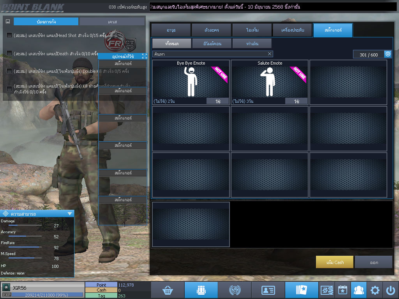Click the player name JGR56
The width and height of the screenshot is (399, 299).
coord(19,288)
